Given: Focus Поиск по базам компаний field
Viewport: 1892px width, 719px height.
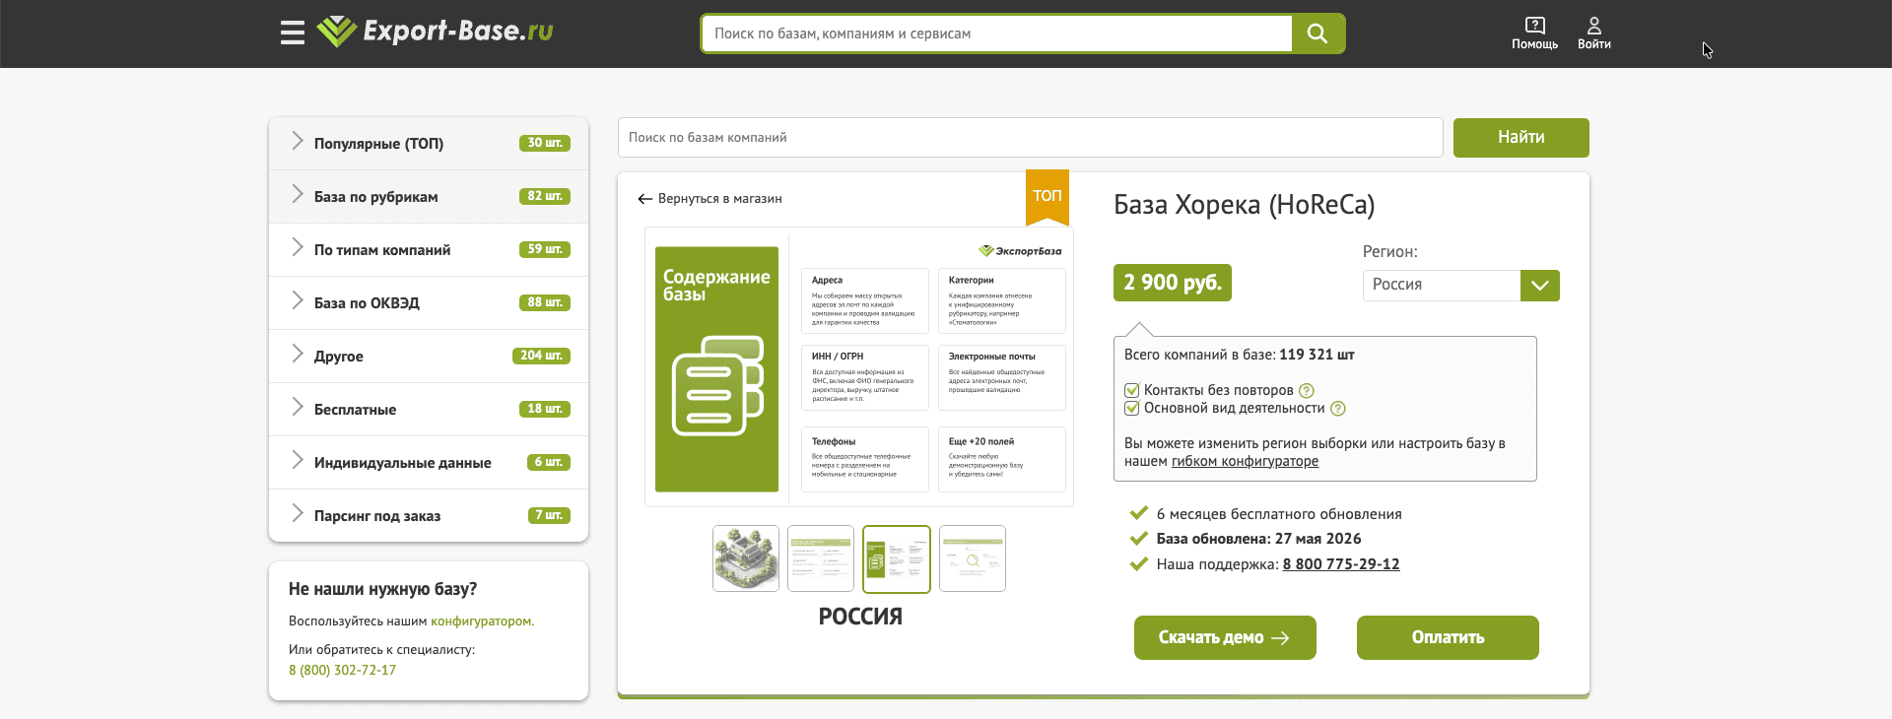Looking at the screenshot, I should [1031, 138].
